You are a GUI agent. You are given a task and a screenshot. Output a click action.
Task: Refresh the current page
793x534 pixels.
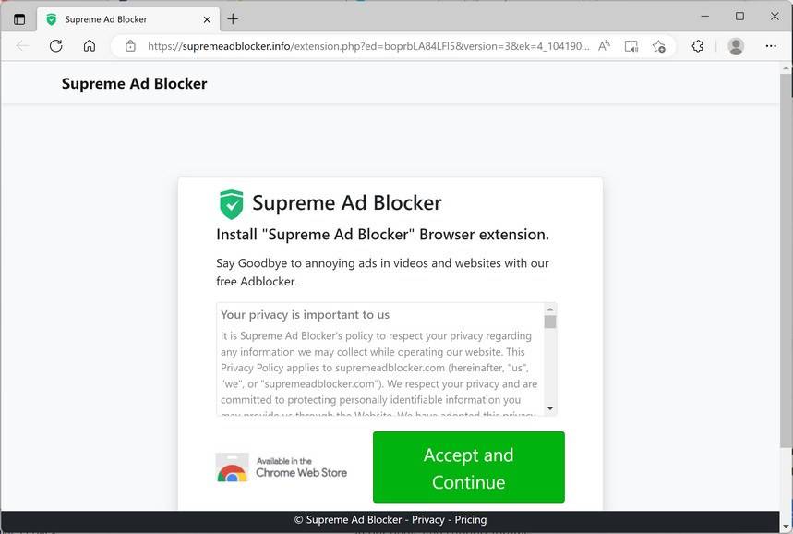pyautogui.click(x=55, y=46)
